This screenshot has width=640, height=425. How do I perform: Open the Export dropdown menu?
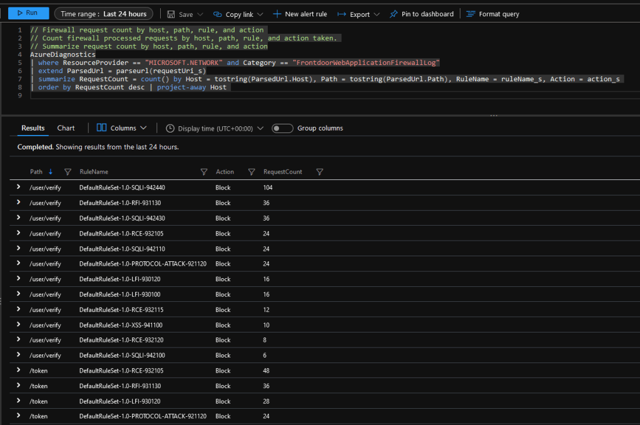click(359, 14)
